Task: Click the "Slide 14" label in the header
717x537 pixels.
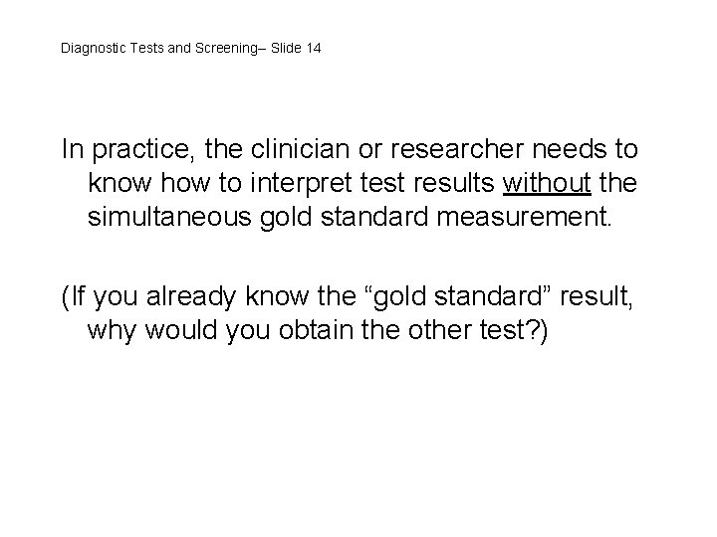Action: (x=296, y=48)
